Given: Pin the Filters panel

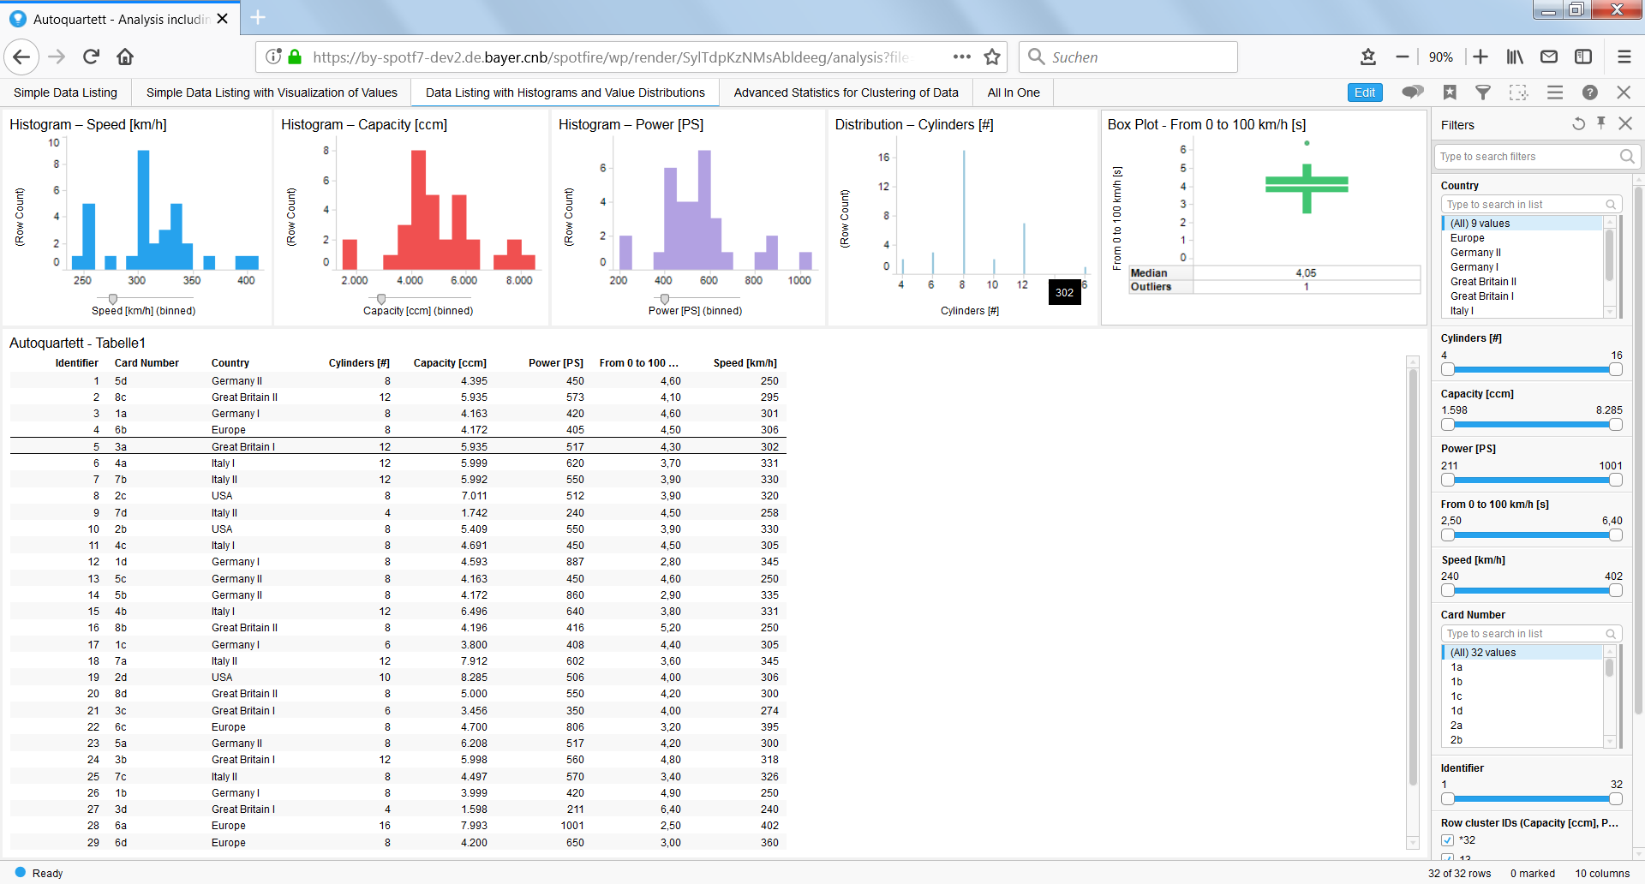Looking at the screenshot, I should coord(1601,124).
